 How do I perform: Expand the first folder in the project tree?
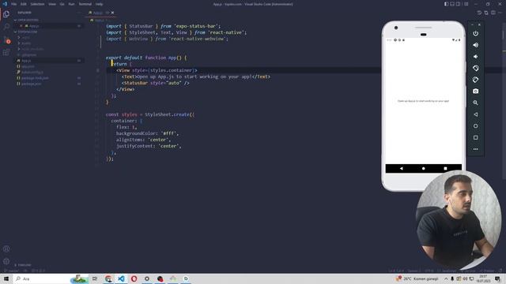tap(24, 37)
